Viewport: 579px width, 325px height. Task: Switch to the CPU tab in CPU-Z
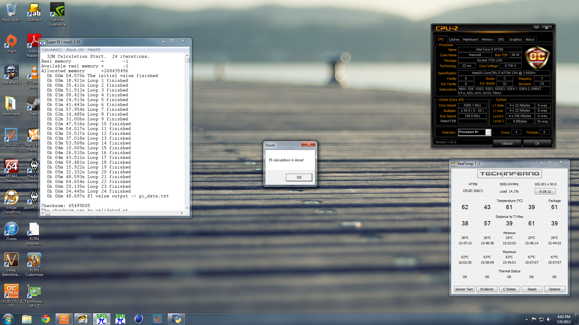pos(441,39)
